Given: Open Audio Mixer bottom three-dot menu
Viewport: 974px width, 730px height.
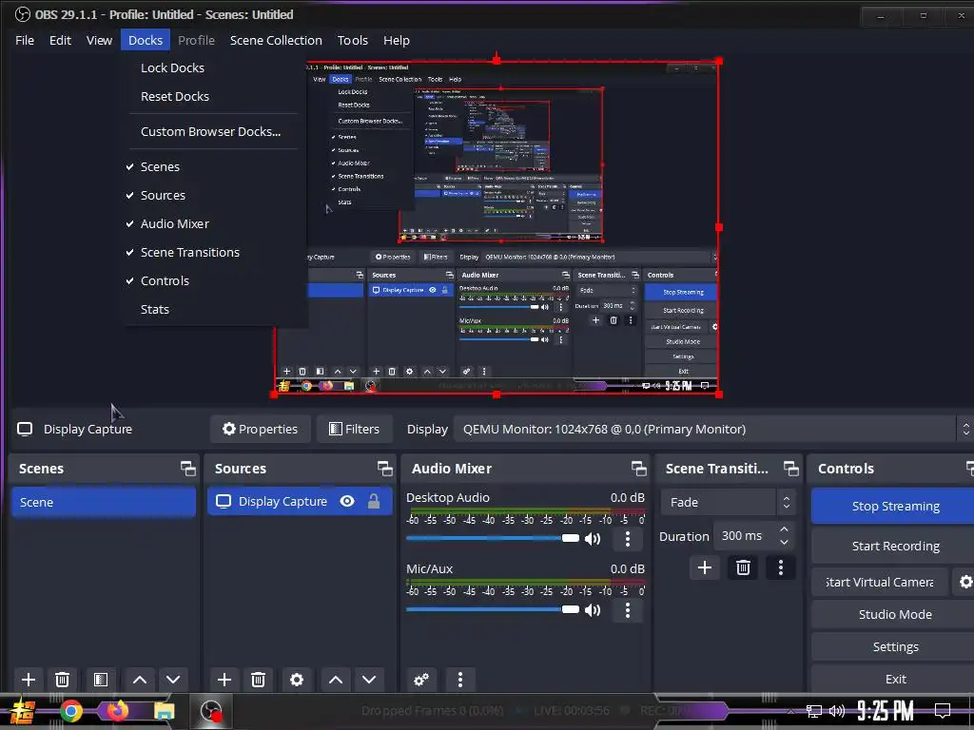Looking at the screenshot, I should click(460, 679).
